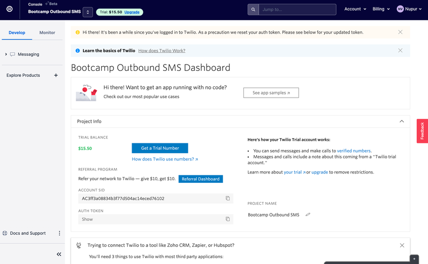Click the Bootcamp Outbound SMS project name text
This screenshot has height=264, width=428.
pos(273,215)
